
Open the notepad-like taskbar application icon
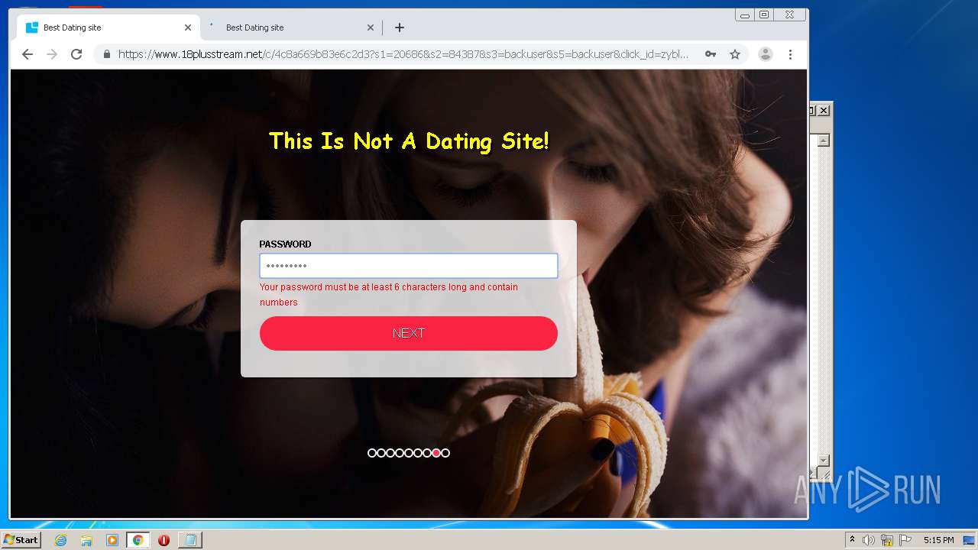(x=189, y=540)
